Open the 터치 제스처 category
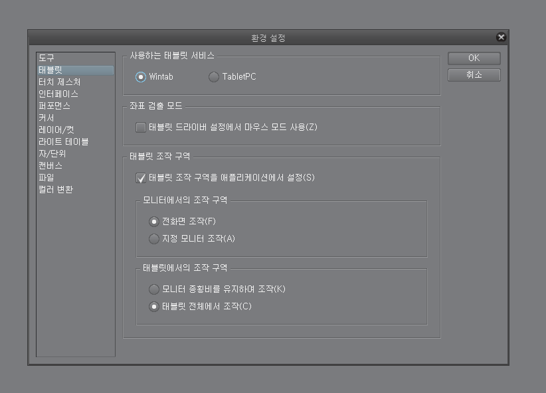 [76, 82]
